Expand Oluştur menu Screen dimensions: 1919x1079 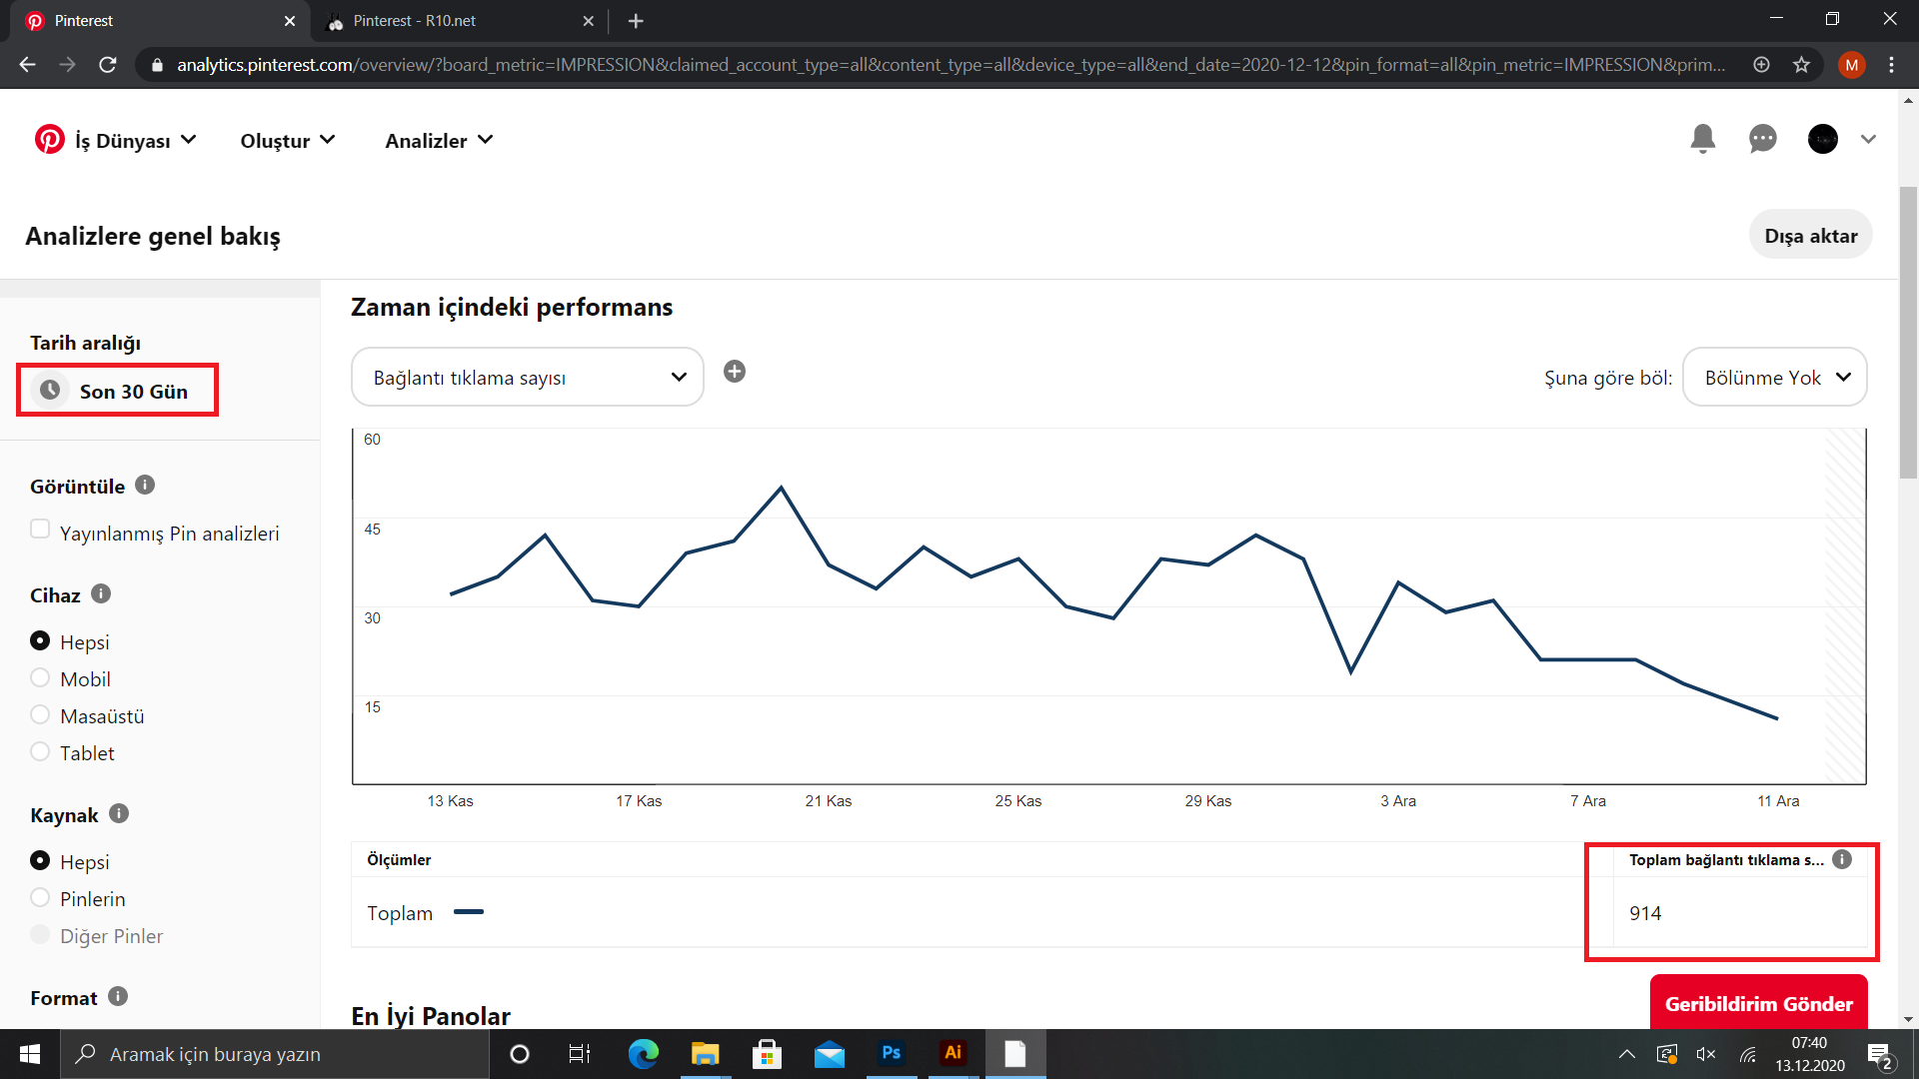click(287, 141)
